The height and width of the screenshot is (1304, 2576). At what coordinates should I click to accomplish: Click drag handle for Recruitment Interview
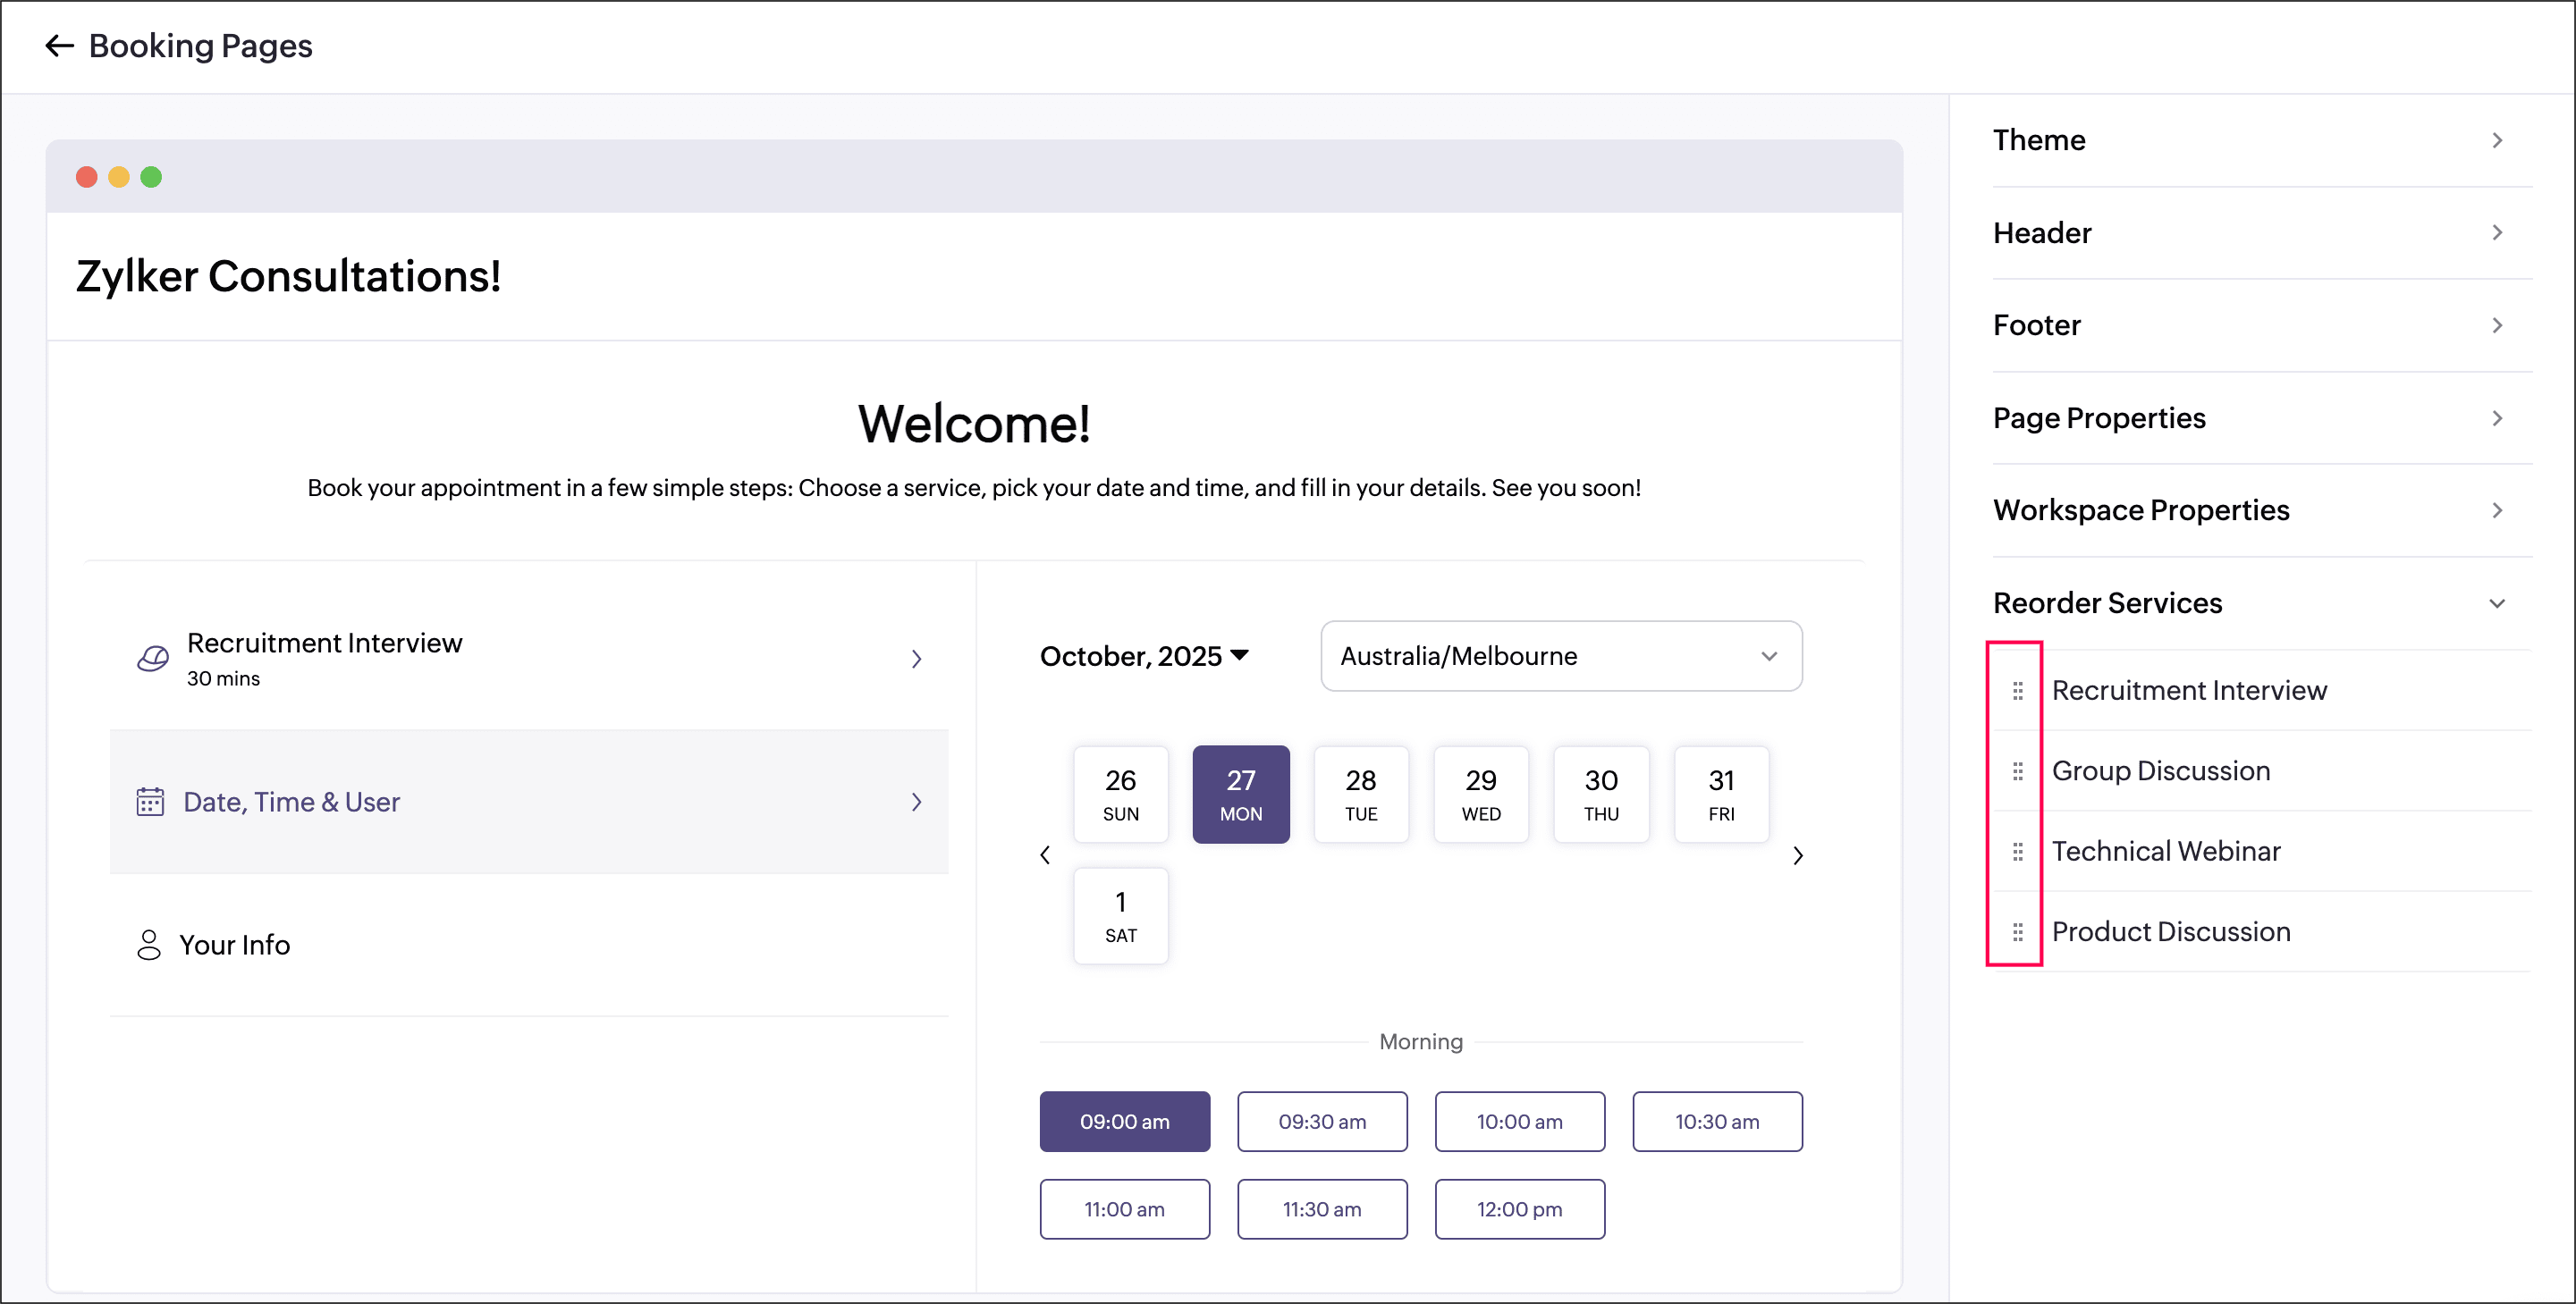point(2017,691)
